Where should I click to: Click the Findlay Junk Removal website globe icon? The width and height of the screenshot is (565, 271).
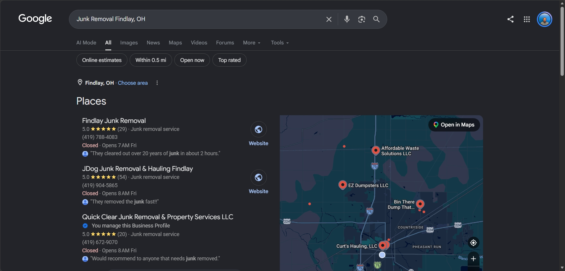point(259,129)
